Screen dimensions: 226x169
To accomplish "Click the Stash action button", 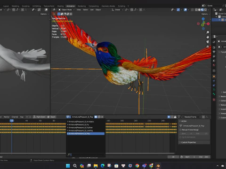I will pyautogui.click(x=51, y=117).
